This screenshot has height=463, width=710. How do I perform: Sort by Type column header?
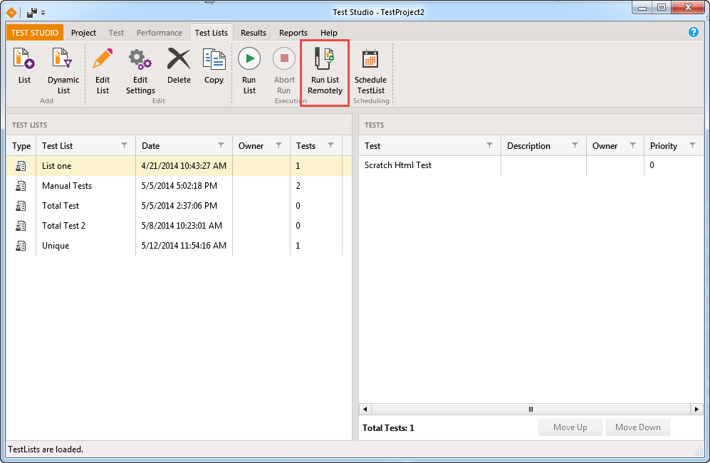21,146
